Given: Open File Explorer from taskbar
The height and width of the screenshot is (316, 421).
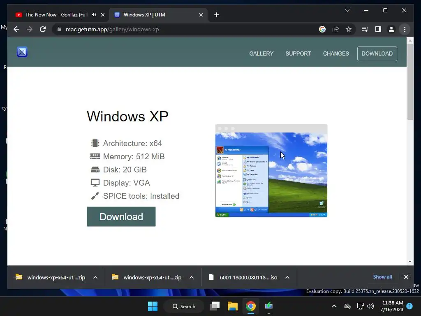Looking at the screenshot, I should 233,306.
